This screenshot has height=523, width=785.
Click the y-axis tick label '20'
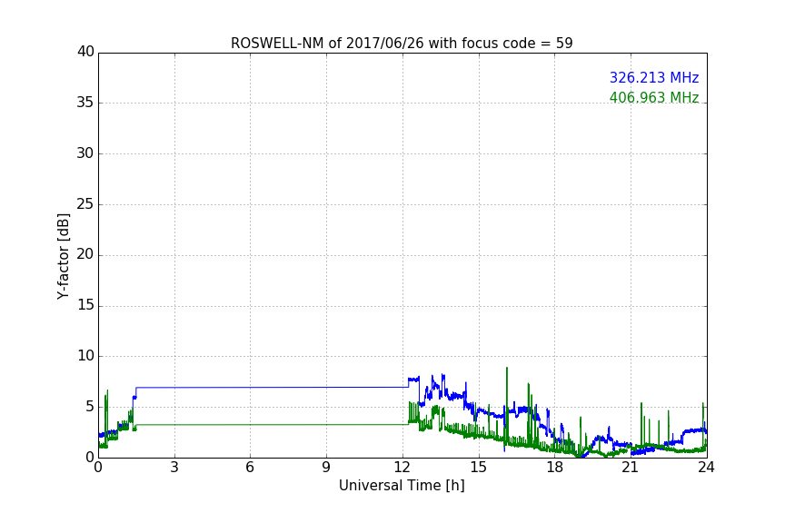coord(85,254)
